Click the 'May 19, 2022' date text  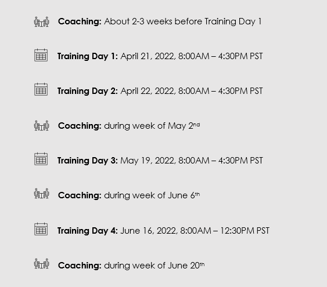pyautogui.click(x=148, y=161)
